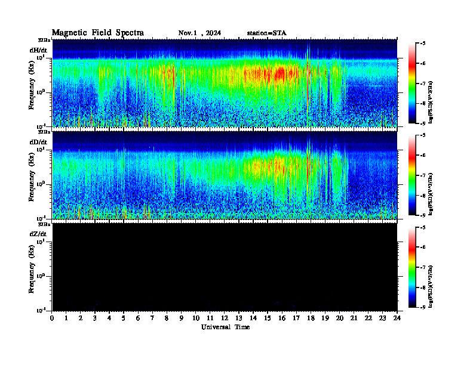The height and width of the screenshot is (365, 473).
Task: Click the "7" hour tick on the time axis
Action: click(x=152, y=318)
